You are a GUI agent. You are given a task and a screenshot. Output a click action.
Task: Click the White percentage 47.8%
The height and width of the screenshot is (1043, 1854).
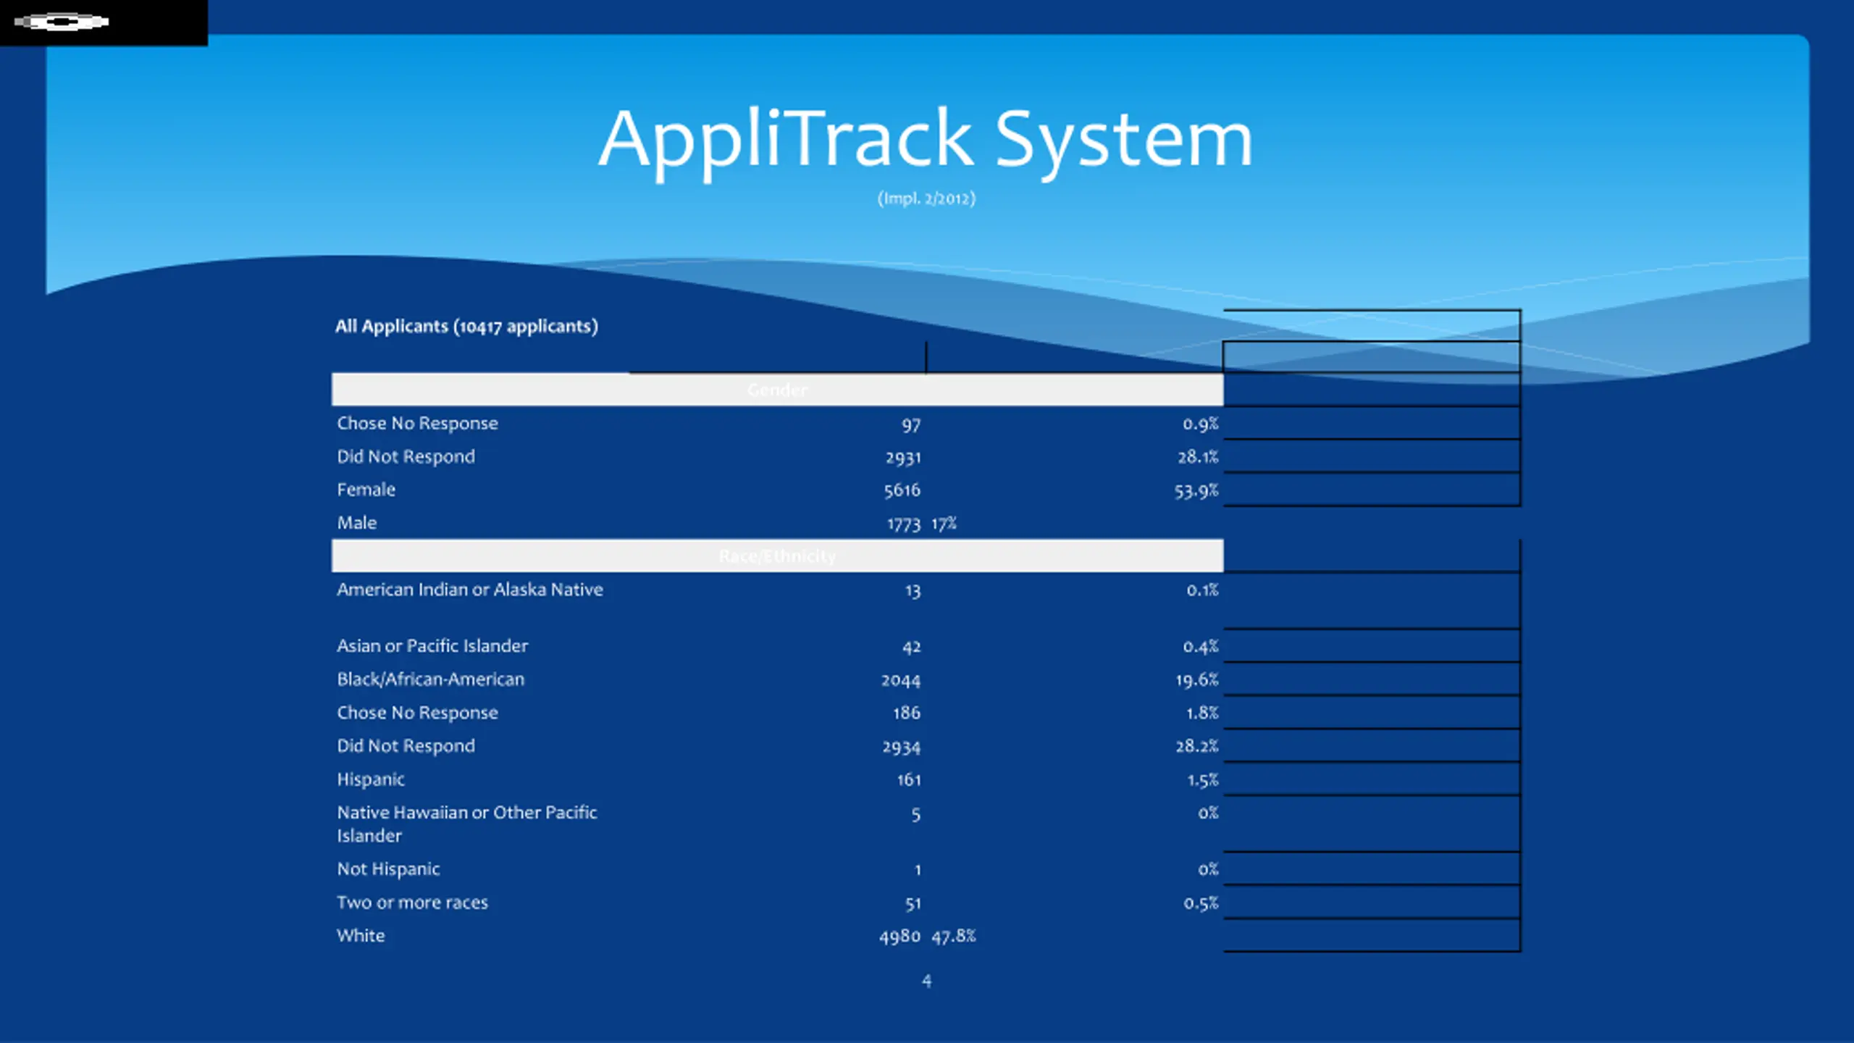point(953,937)
